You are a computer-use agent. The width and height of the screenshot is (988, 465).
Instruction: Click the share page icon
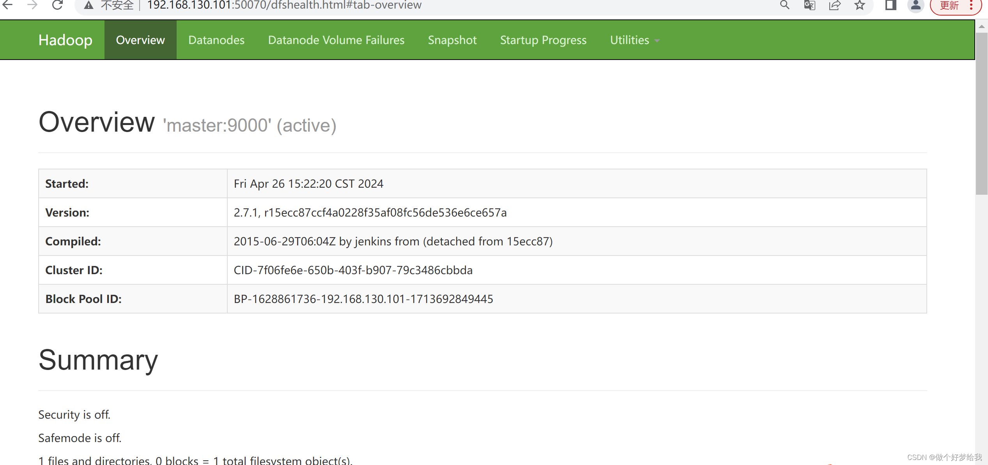coord(834,5)
